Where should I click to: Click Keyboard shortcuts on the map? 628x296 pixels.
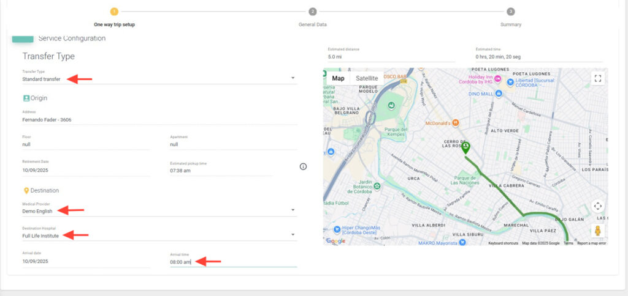pyautogui.click(x=503, y=243)
